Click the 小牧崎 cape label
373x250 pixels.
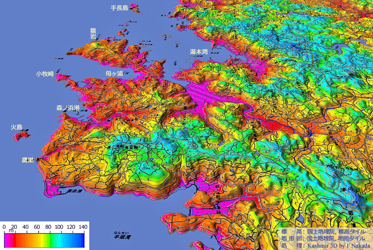tap(45, 74)
